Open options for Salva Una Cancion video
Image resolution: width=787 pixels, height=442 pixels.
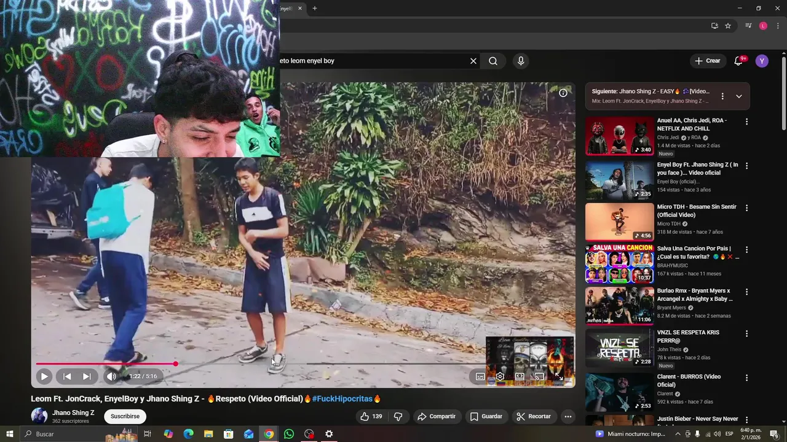(x=746, y=250)
